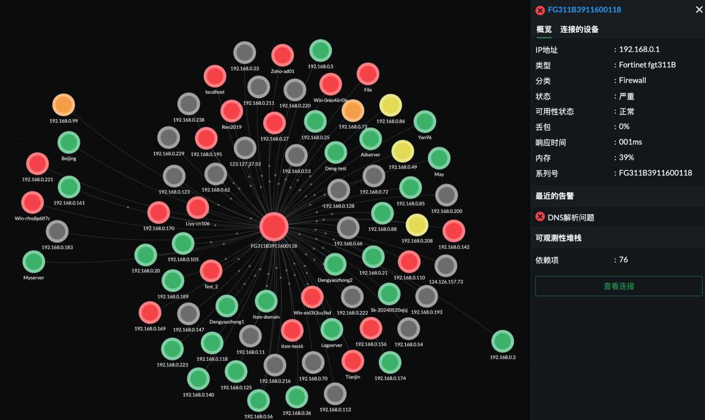
Task: Click the 查看连接 button
Action: 618,286
